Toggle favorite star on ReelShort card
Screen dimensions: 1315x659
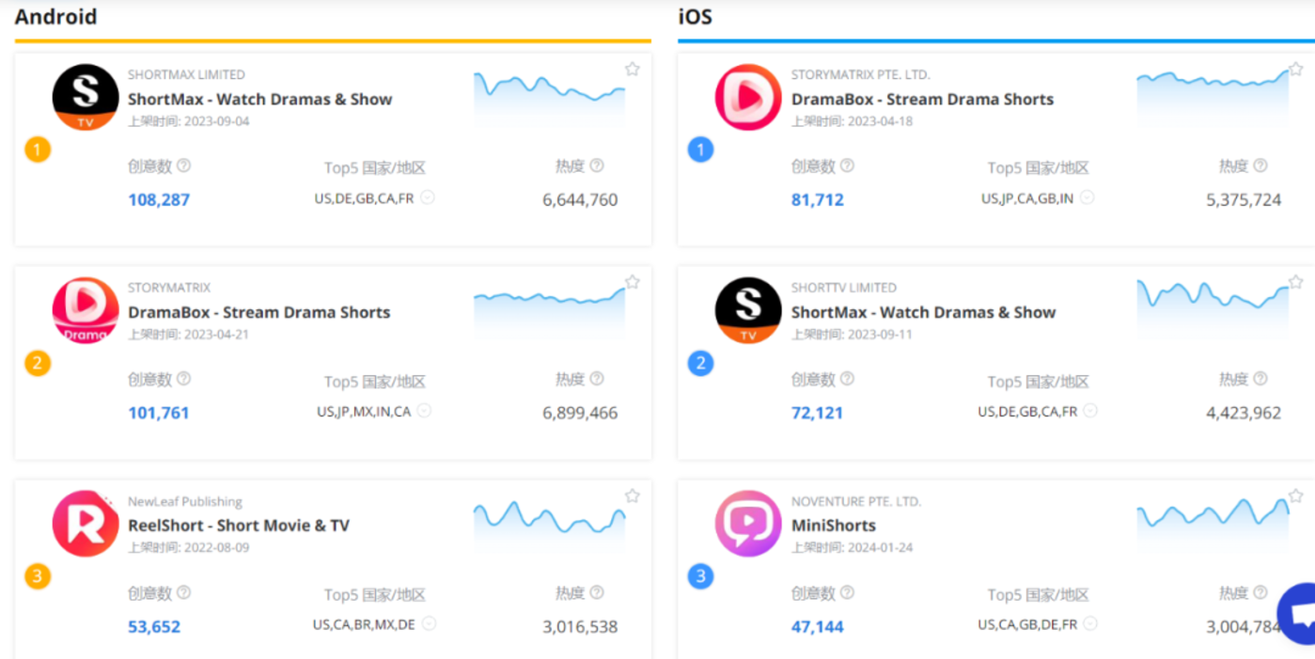(x=633, y=495)
